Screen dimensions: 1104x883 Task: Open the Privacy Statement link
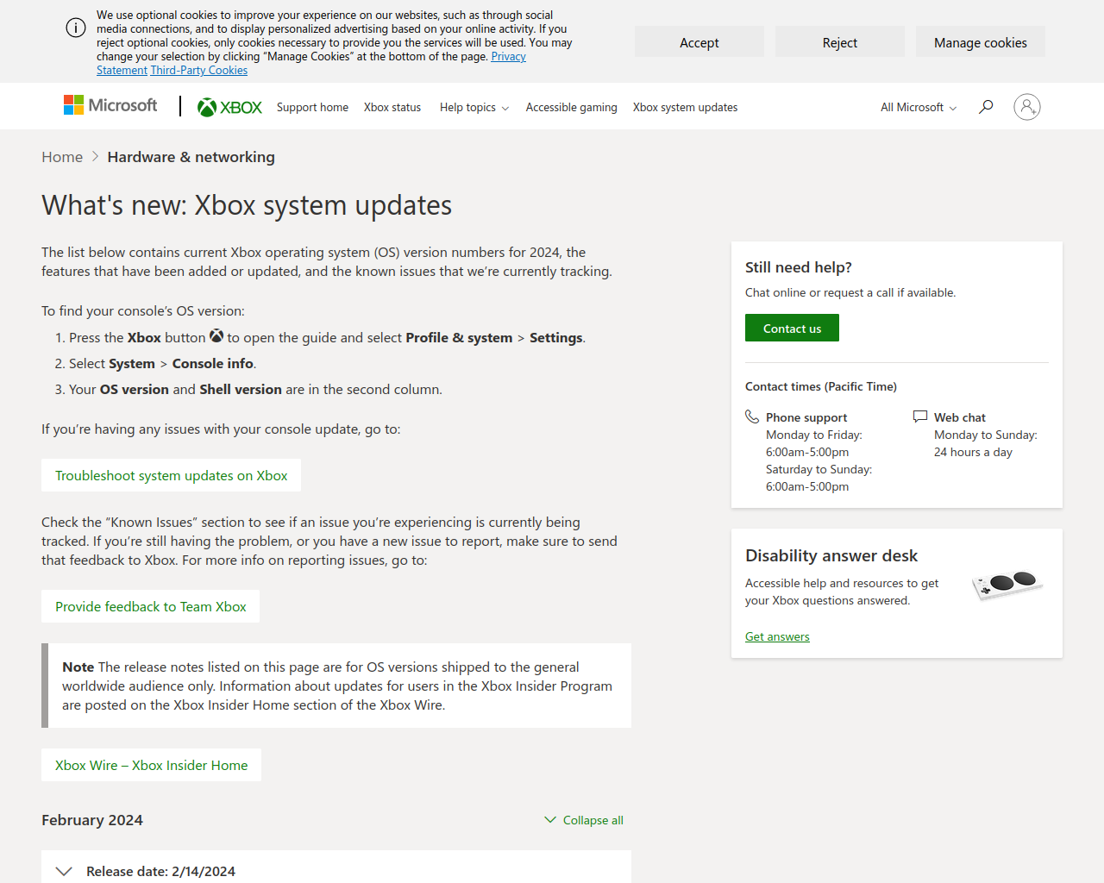click(x=508, y=56)
